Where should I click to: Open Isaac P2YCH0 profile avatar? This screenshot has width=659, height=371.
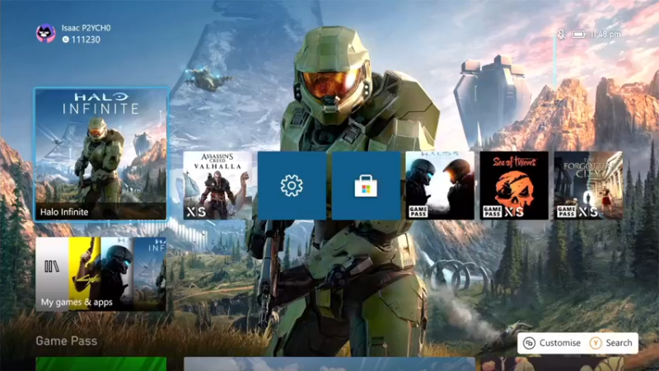click(45, 33)
